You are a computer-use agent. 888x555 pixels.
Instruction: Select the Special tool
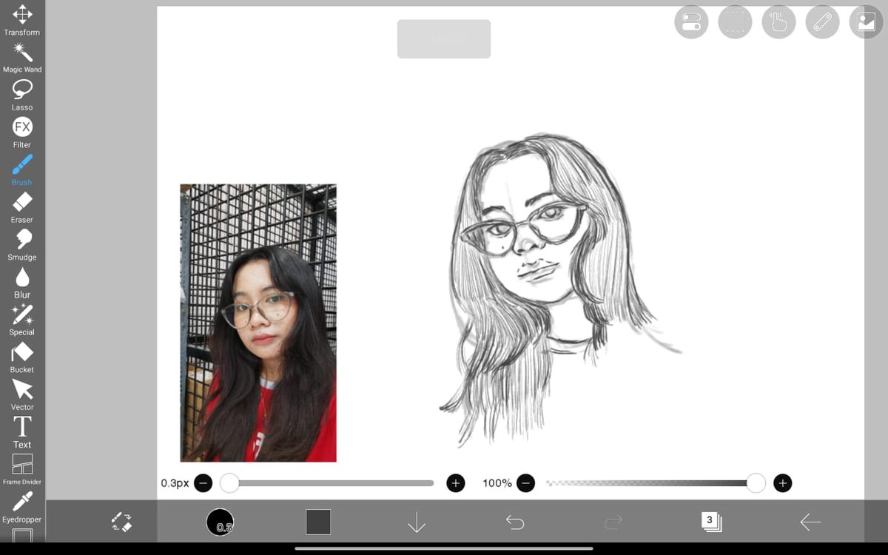[x=22, y=320]
